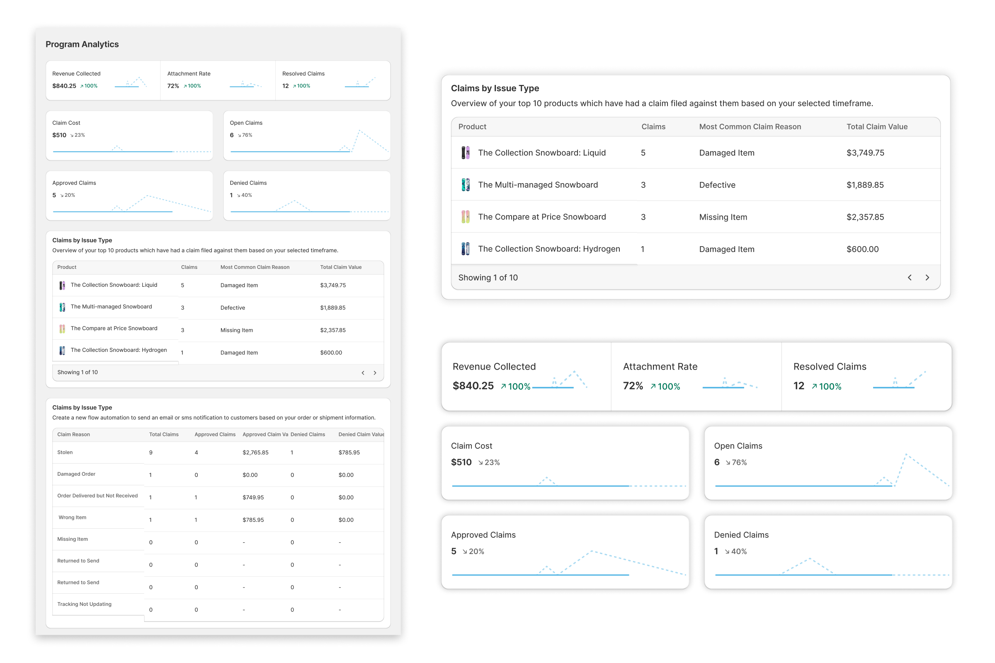Click the small Resolved Claims card in Program Analytics

click(x=333, y=80)
